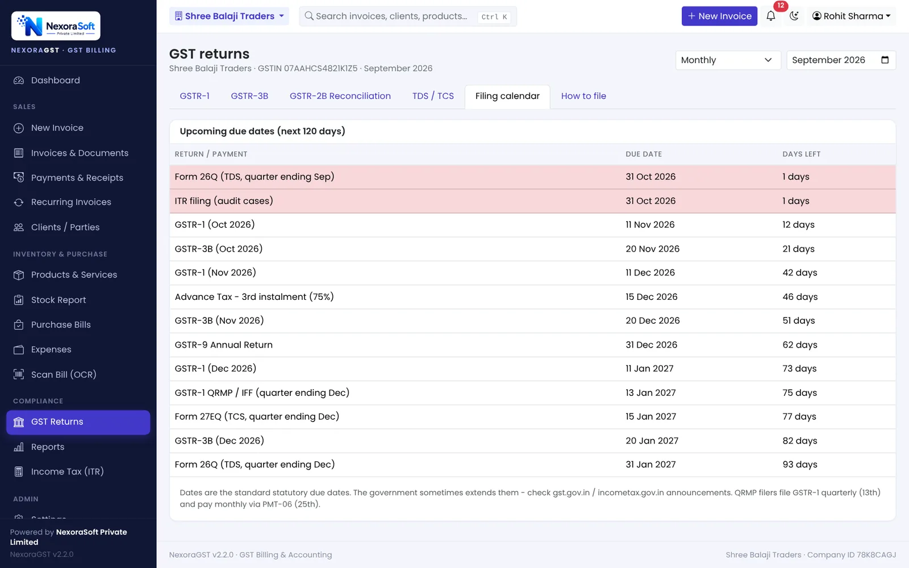Open Purchase Bills sidebar icon

[x=19, y=325]
